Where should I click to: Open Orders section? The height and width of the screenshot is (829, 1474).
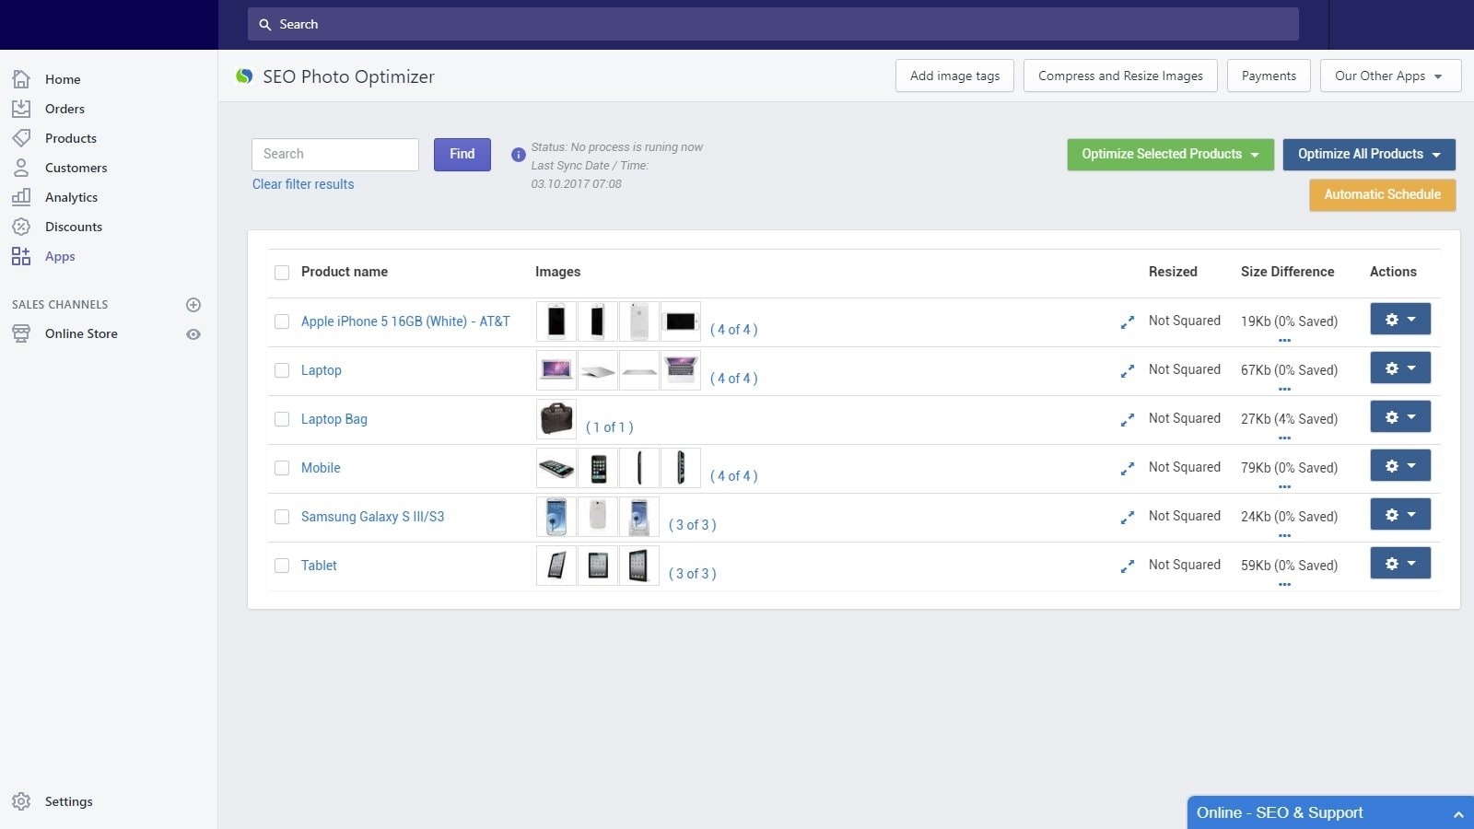(64, 109)
